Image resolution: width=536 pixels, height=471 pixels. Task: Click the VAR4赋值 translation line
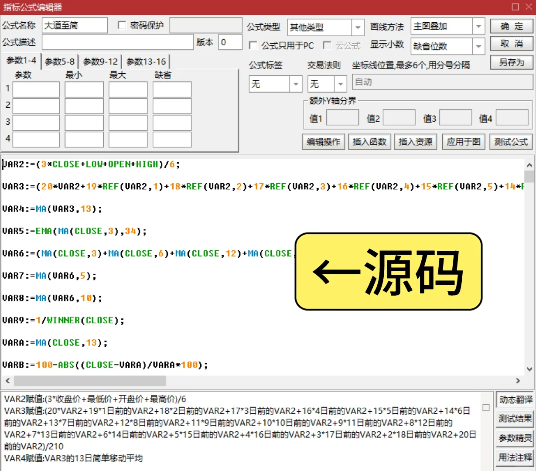point(73,458)
